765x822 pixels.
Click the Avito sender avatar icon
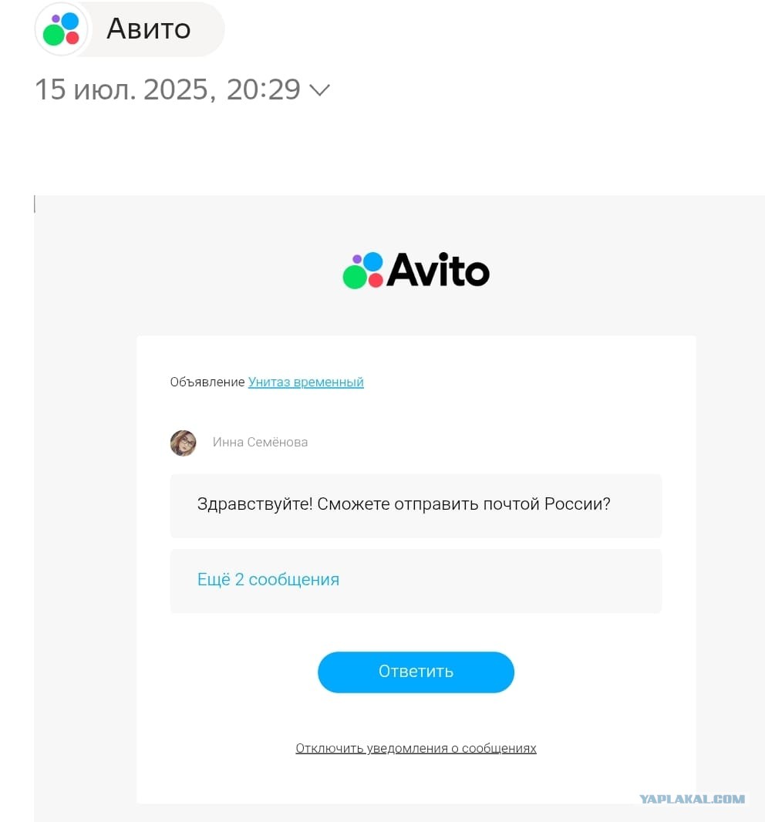point(62,29)
